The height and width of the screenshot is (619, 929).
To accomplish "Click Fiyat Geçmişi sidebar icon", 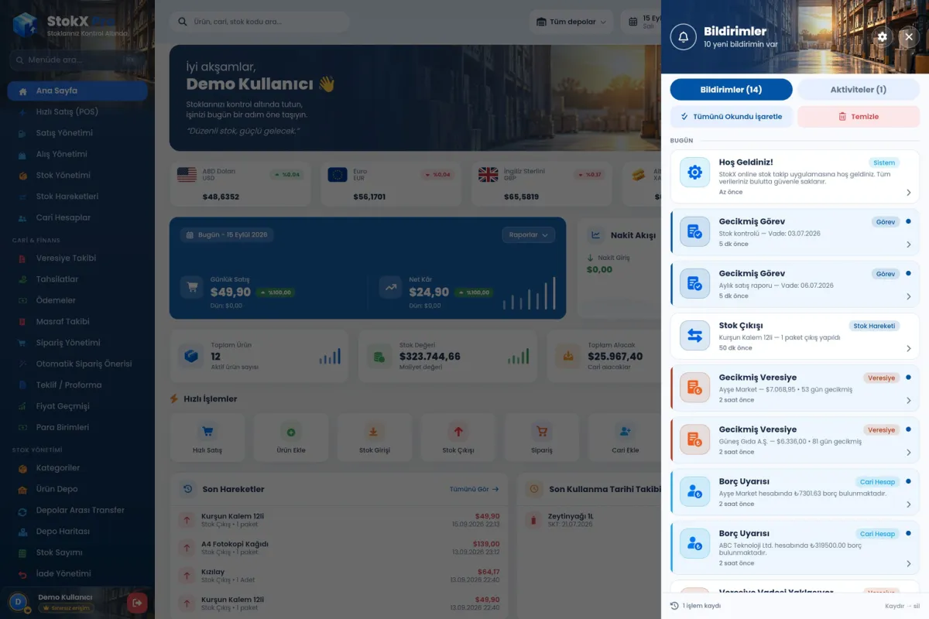I will pyautogui.click(x=22, y=406).
